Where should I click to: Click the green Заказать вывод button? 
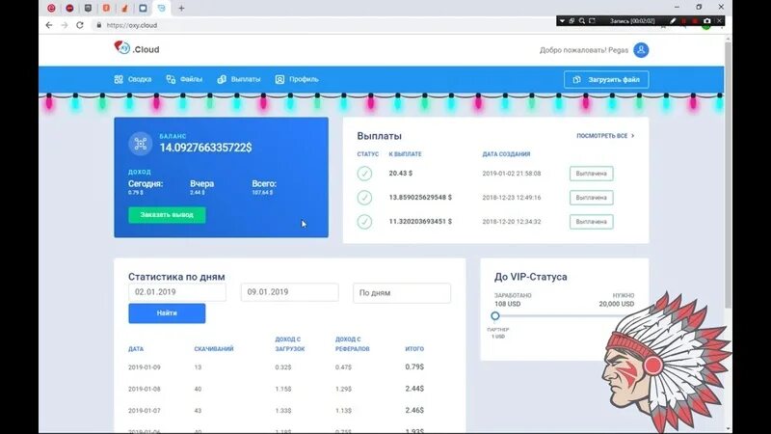coord(167,215)
